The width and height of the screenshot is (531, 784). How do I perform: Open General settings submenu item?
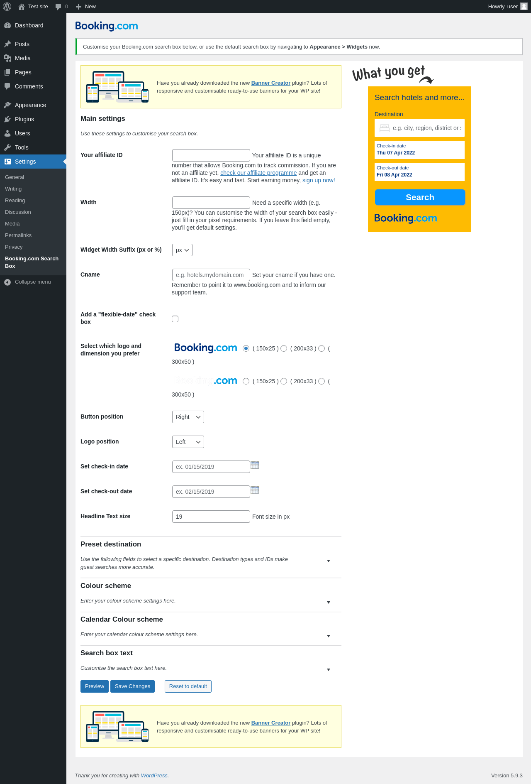coord(15,177)
